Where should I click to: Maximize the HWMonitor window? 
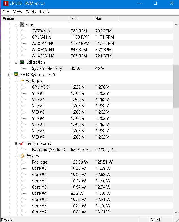[155, 3]
